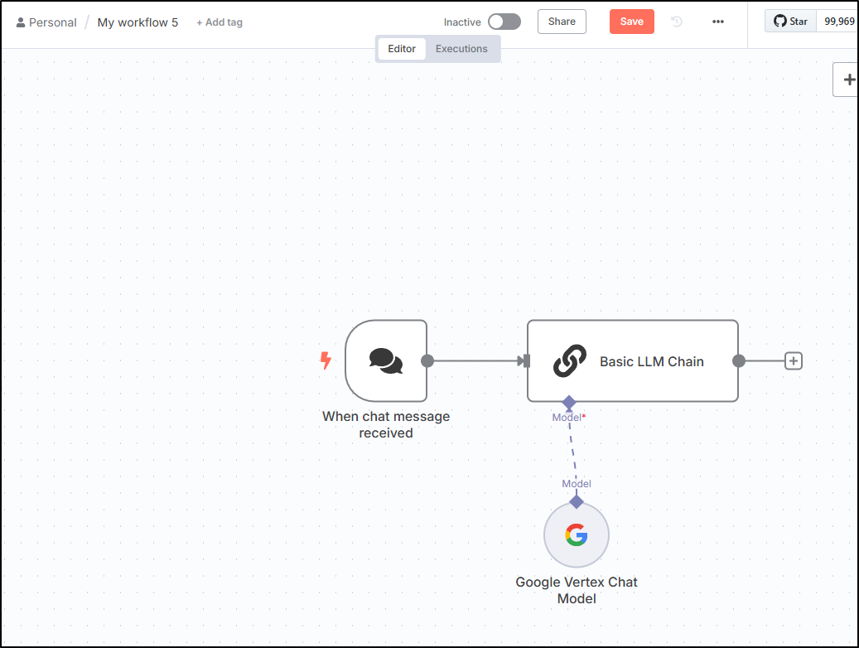The width and height of the screenshot is (859, 648).
Task: Add node after Basic LLM Chain plus
Action: pos(794,360)
